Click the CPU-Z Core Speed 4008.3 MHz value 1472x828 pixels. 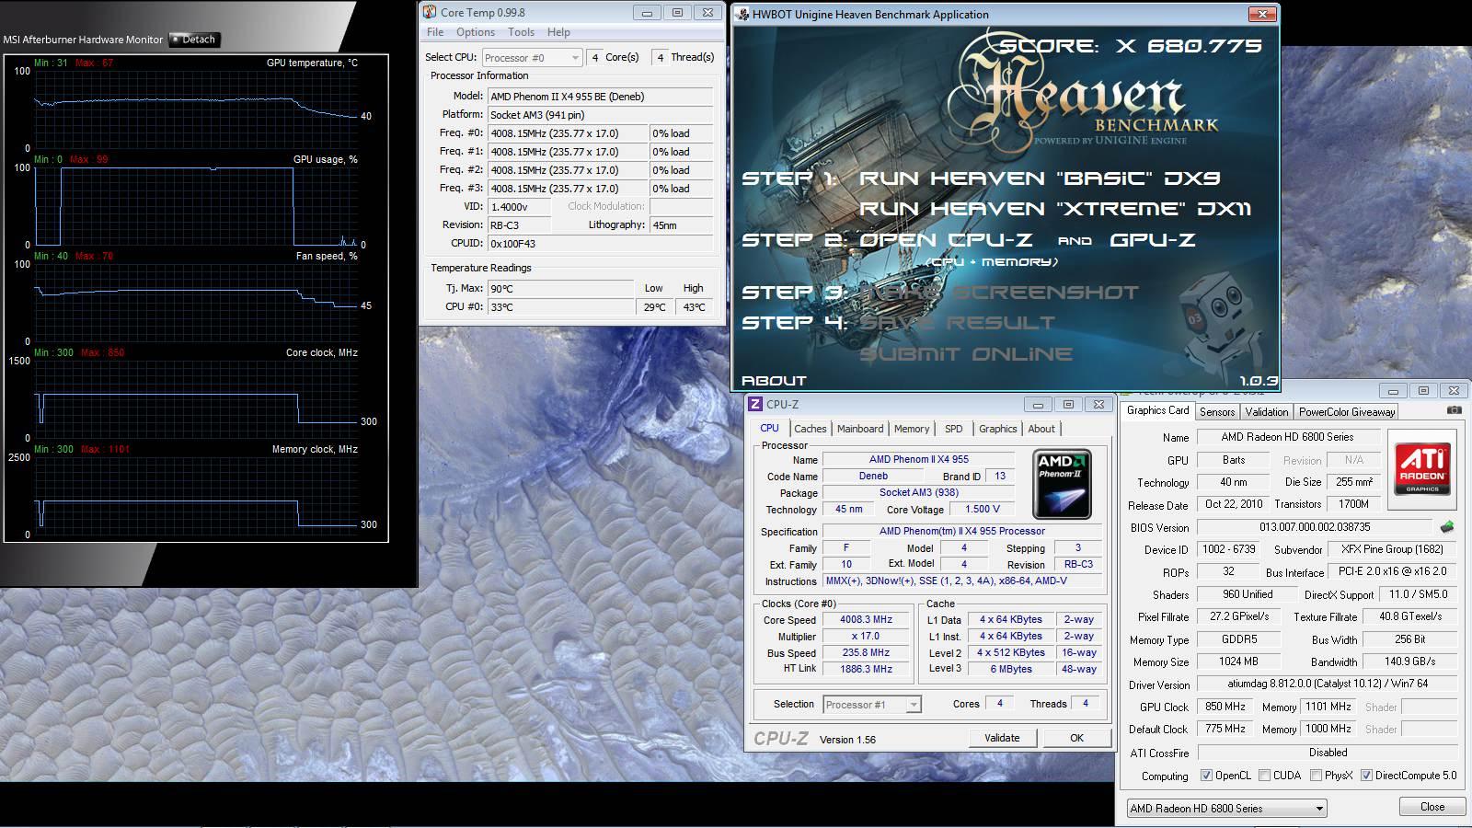866,620
